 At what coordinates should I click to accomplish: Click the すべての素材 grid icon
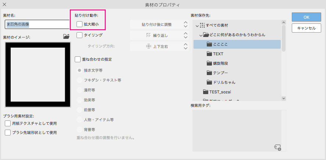point(202,25)
